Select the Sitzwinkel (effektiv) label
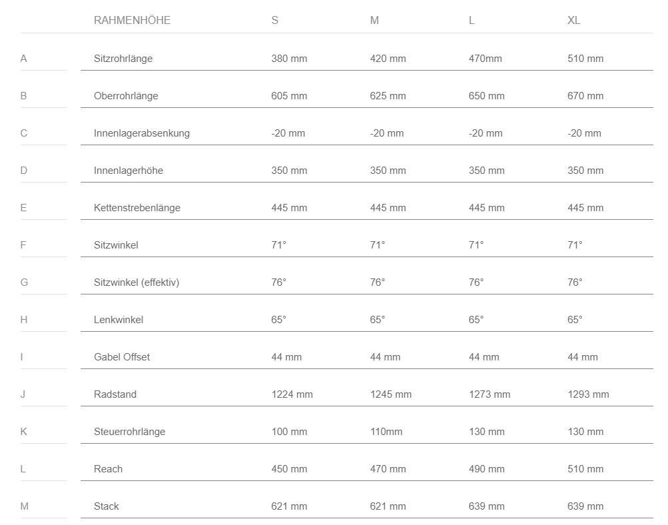Image resolution: width=668 pixels, height=525 pixels. click(x=137, y=282)
